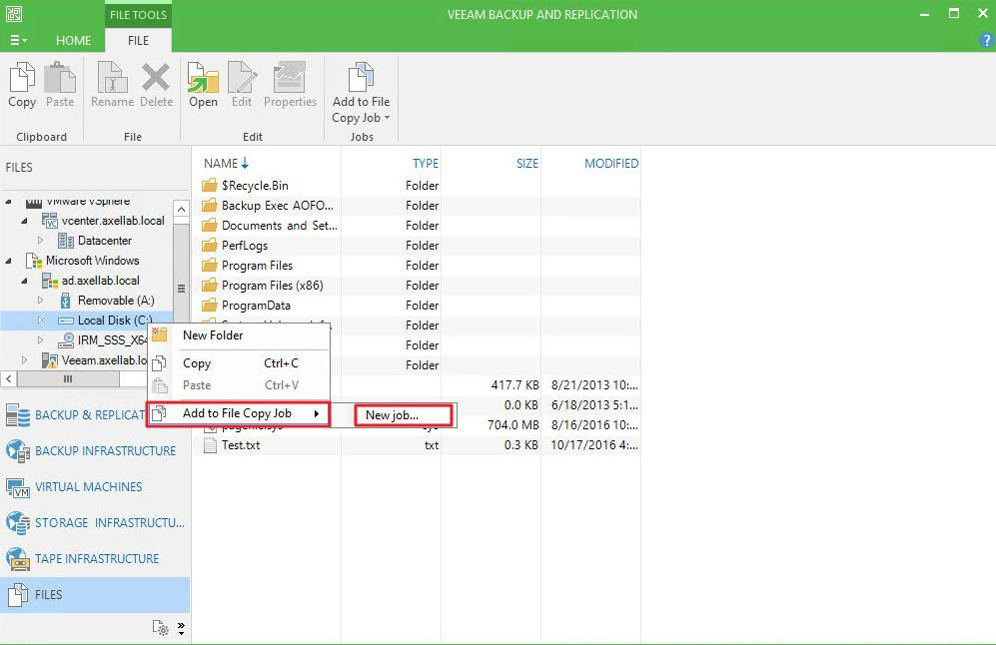Open the Backup Infrastructure view
This screenshot has width=996, height=645.
coord(104,451)
